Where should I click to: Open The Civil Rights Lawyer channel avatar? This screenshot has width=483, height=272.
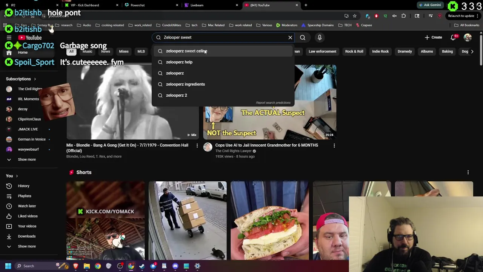pos(208,147)
